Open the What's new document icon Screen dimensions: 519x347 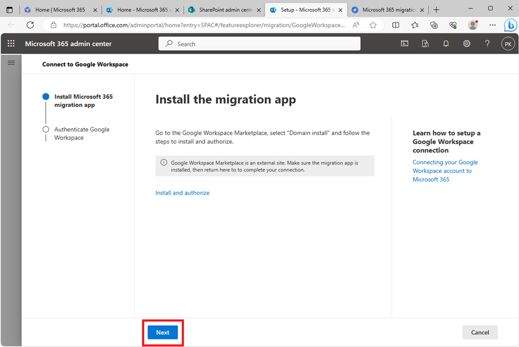(425, 44)
